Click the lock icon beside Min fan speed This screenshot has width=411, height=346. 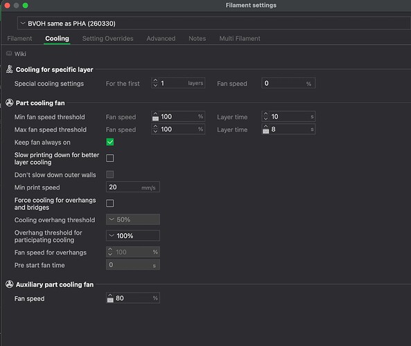[155, 118]
